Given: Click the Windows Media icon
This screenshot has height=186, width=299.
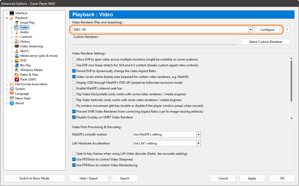Looking at the screenshot, I should pos(17,70).
